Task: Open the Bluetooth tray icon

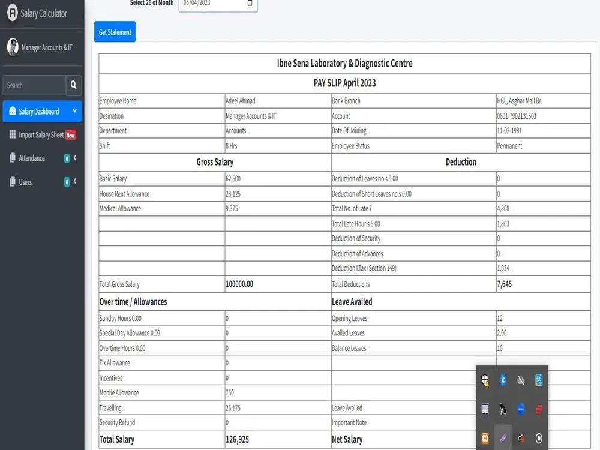Action: (503, 380)
